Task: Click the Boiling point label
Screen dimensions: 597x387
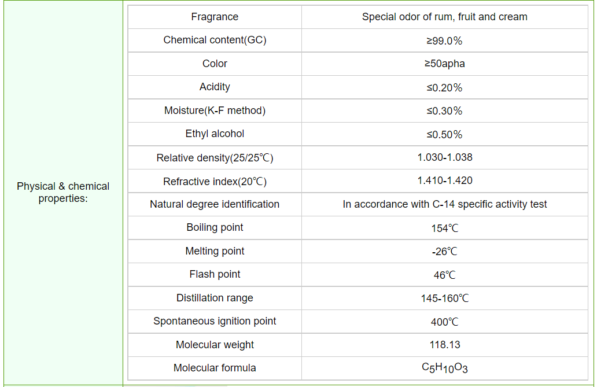Action: click(215, 227)
